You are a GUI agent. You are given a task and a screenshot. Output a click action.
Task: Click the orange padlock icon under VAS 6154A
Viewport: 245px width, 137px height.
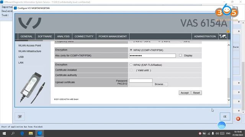[228, 31]
